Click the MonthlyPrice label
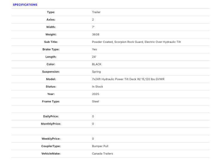 click(51, 124)
